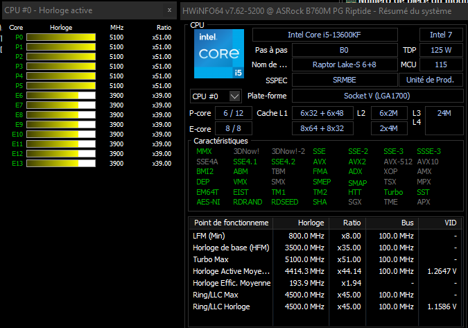Click the Point de fonctionneme column header

coord(231,223)
